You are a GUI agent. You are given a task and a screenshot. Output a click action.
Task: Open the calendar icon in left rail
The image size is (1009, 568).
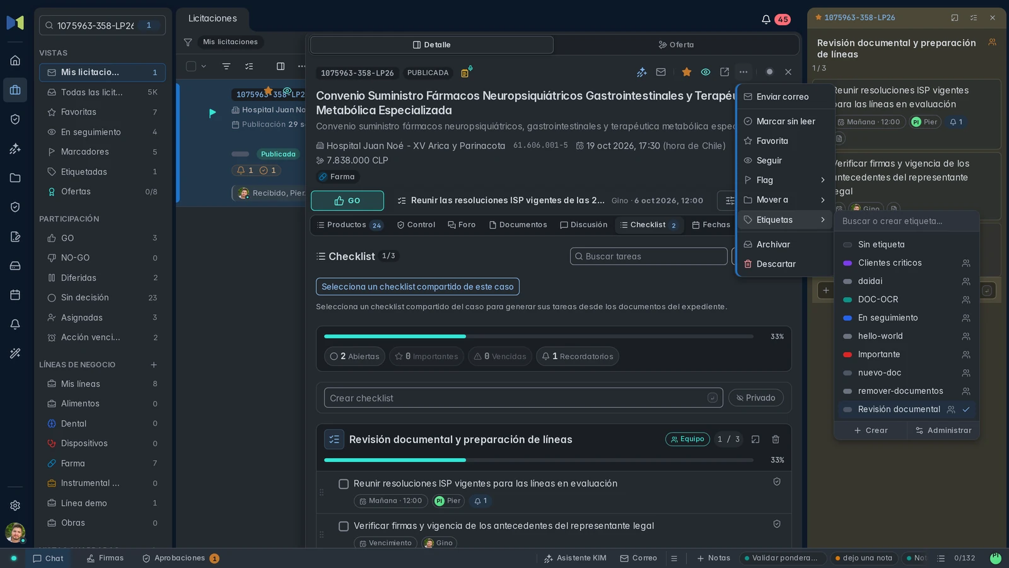pos(15,295)
